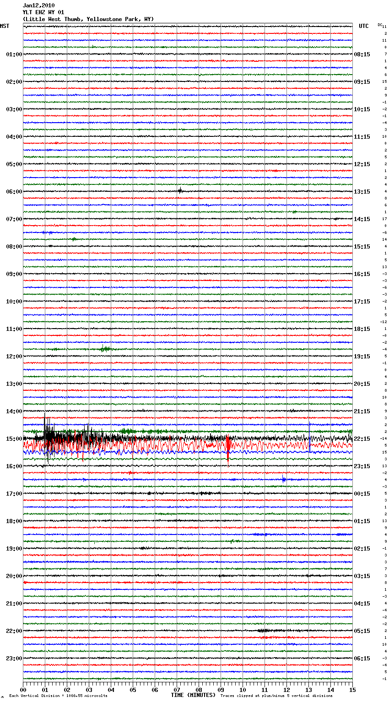This screenshot has width=389, height=702.
Task: Click the vertical division microvolts note
Action: 58,696
